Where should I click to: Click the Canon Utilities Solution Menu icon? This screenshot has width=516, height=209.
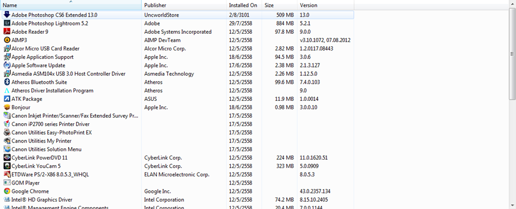(x=7, y=149)
